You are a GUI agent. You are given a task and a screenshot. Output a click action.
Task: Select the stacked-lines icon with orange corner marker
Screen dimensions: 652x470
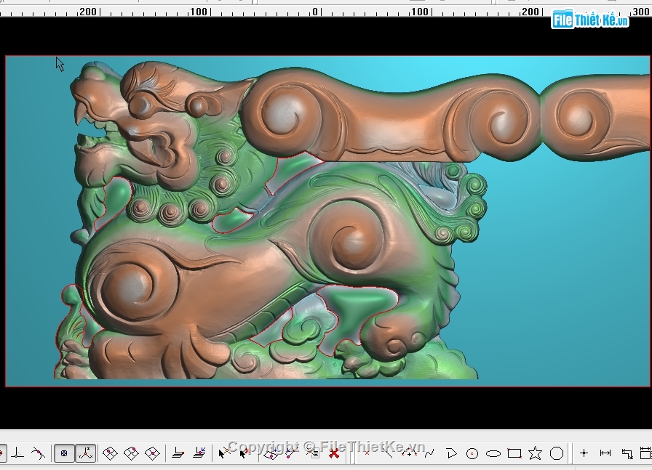178,453
